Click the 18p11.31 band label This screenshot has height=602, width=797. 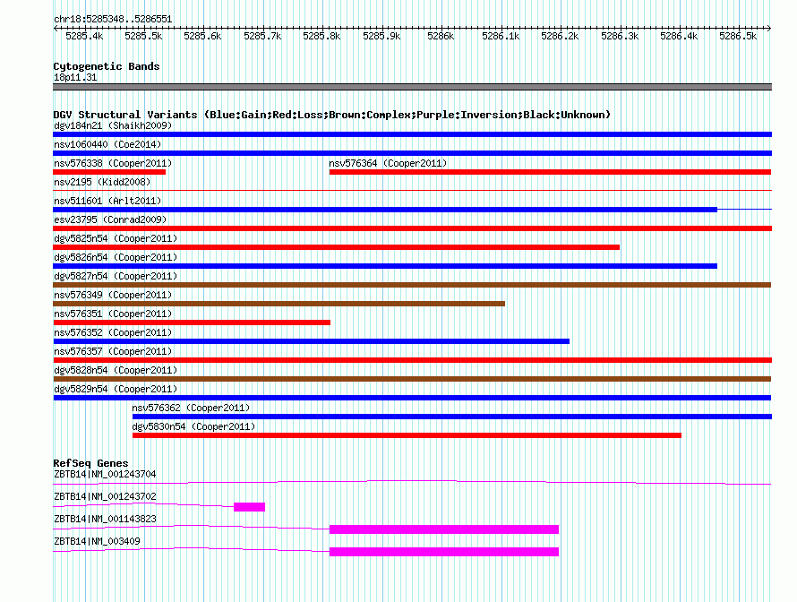point(75,77)
